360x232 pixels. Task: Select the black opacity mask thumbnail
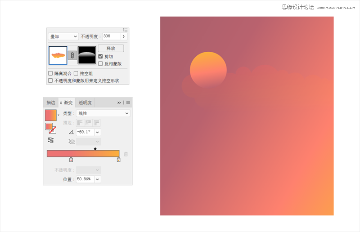click(87, 55)
